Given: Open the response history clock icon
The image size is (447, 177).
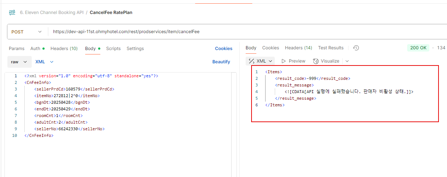Looking at the screenshot, I should [356, 48].
